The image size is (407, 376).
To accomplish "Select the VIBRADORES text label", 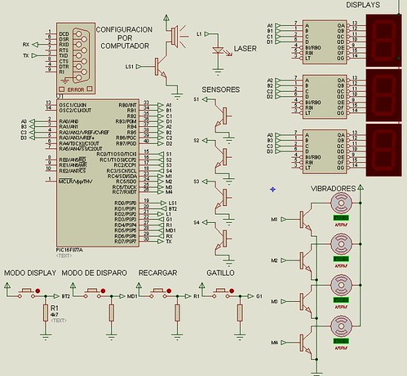I will pos(333,188).
